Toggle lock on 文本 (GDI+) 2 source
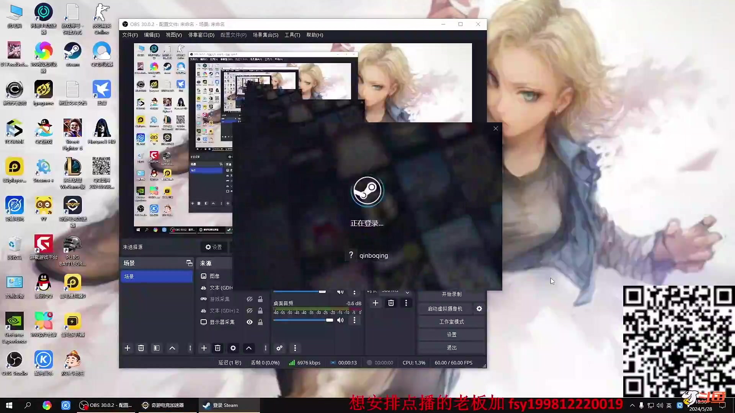Screen dimensions: 735x413 click(x=260, y=311)
